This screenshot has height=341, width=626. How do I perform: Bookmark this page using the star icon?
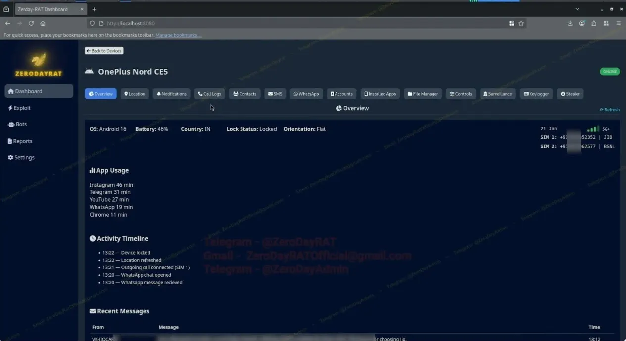[x=521, y=23]
